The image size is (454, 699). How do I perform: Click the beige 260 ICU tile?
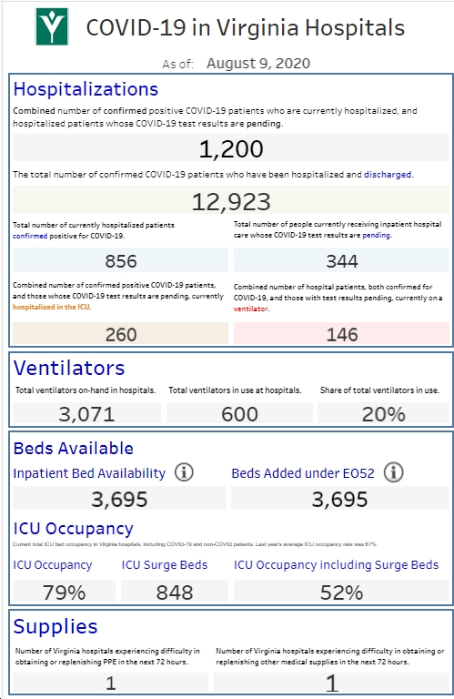(x=120, y=333)
